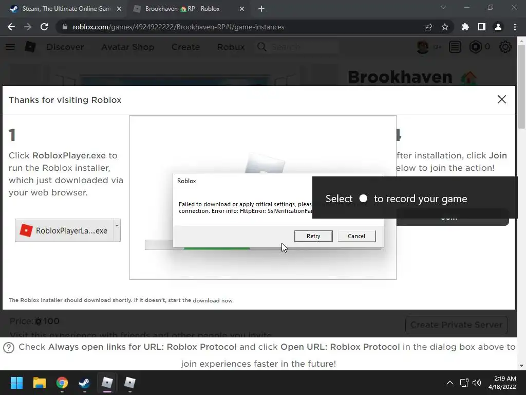This screenshot has width=526, height=395.
Task: Click the address bar URL
Action: pos(178,27)
